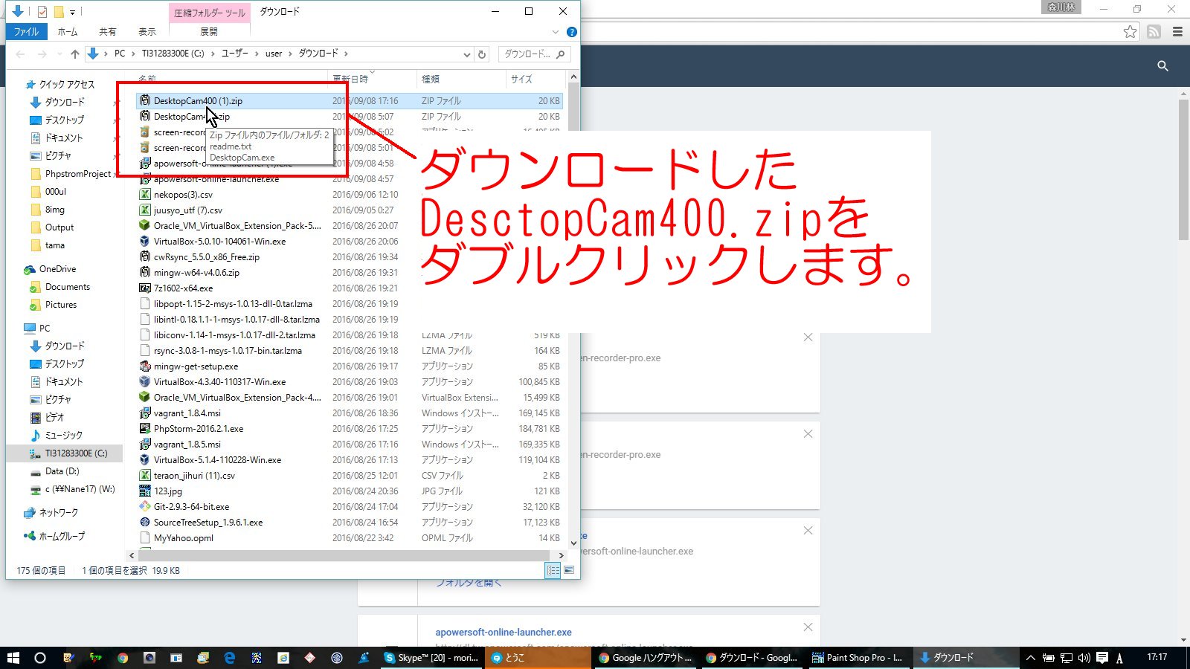
Task: Click the PC breadcrumb in the address bar
Action: click(120, 54)
